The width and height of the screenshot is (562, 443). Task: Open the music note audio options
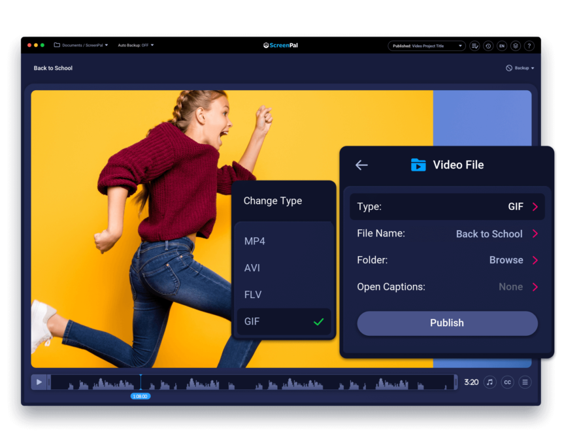click(490, 382)
